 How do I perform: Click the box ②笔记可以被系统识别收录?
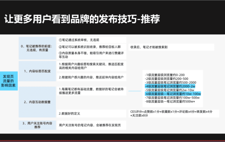pos(92,47)
